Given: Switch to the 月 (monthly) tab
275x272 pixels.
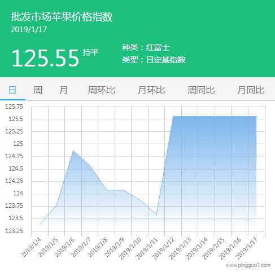Looking at the screenshot, I should click(x=63, y=90).
